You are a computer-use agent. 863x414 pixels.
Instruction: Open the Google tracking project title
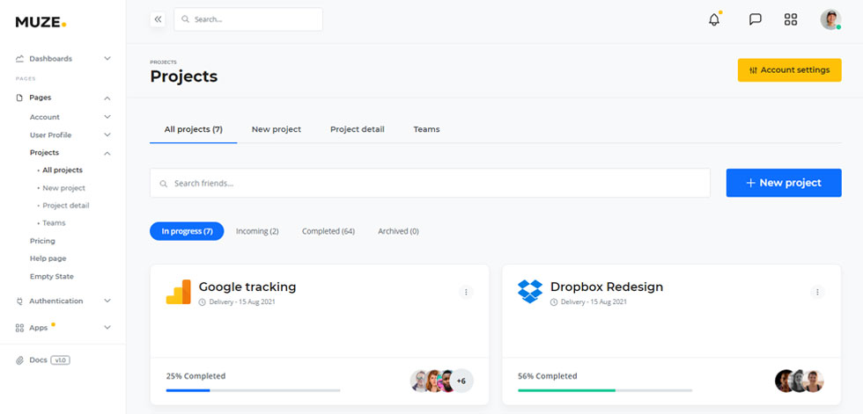(x=247, y=287)
